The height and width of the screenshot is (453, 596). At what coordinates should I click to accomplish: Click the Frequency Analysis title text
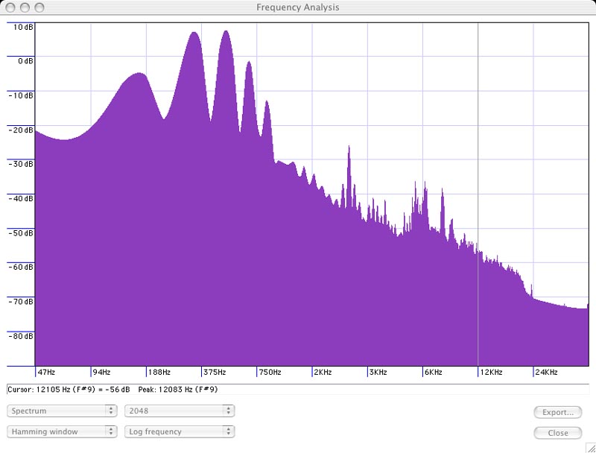[297, 7]
